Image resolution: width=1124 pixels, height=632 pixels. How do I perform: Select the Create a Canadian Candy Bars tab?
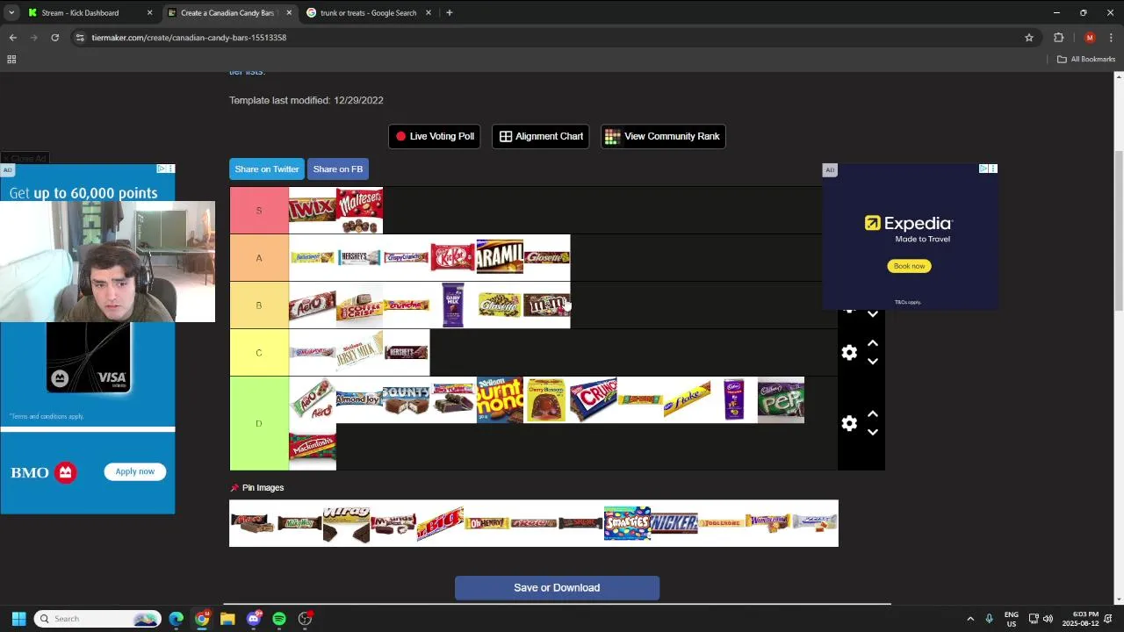pos(229,13)
